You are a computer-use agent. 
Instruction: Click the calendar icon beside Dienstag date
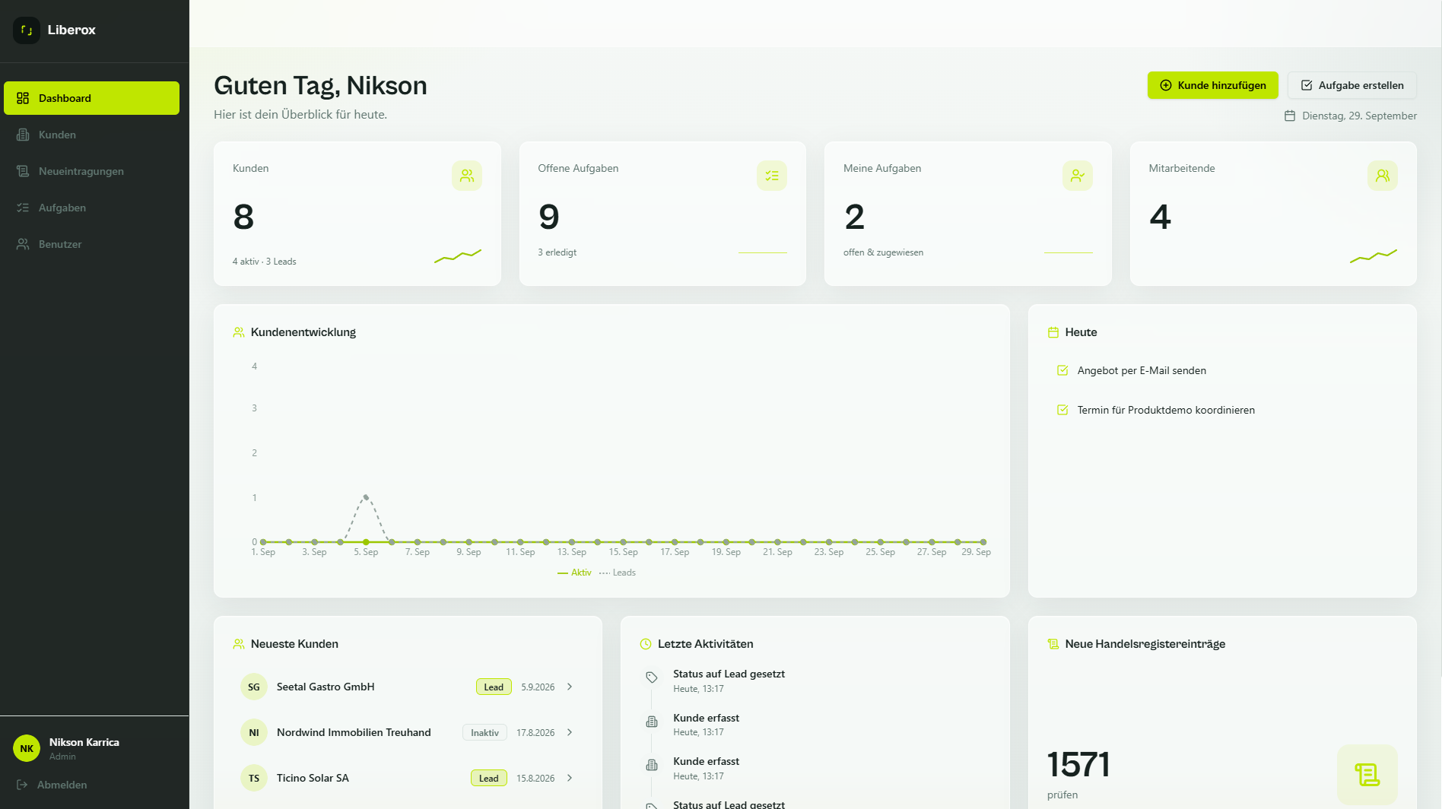tap(1289, 116)
